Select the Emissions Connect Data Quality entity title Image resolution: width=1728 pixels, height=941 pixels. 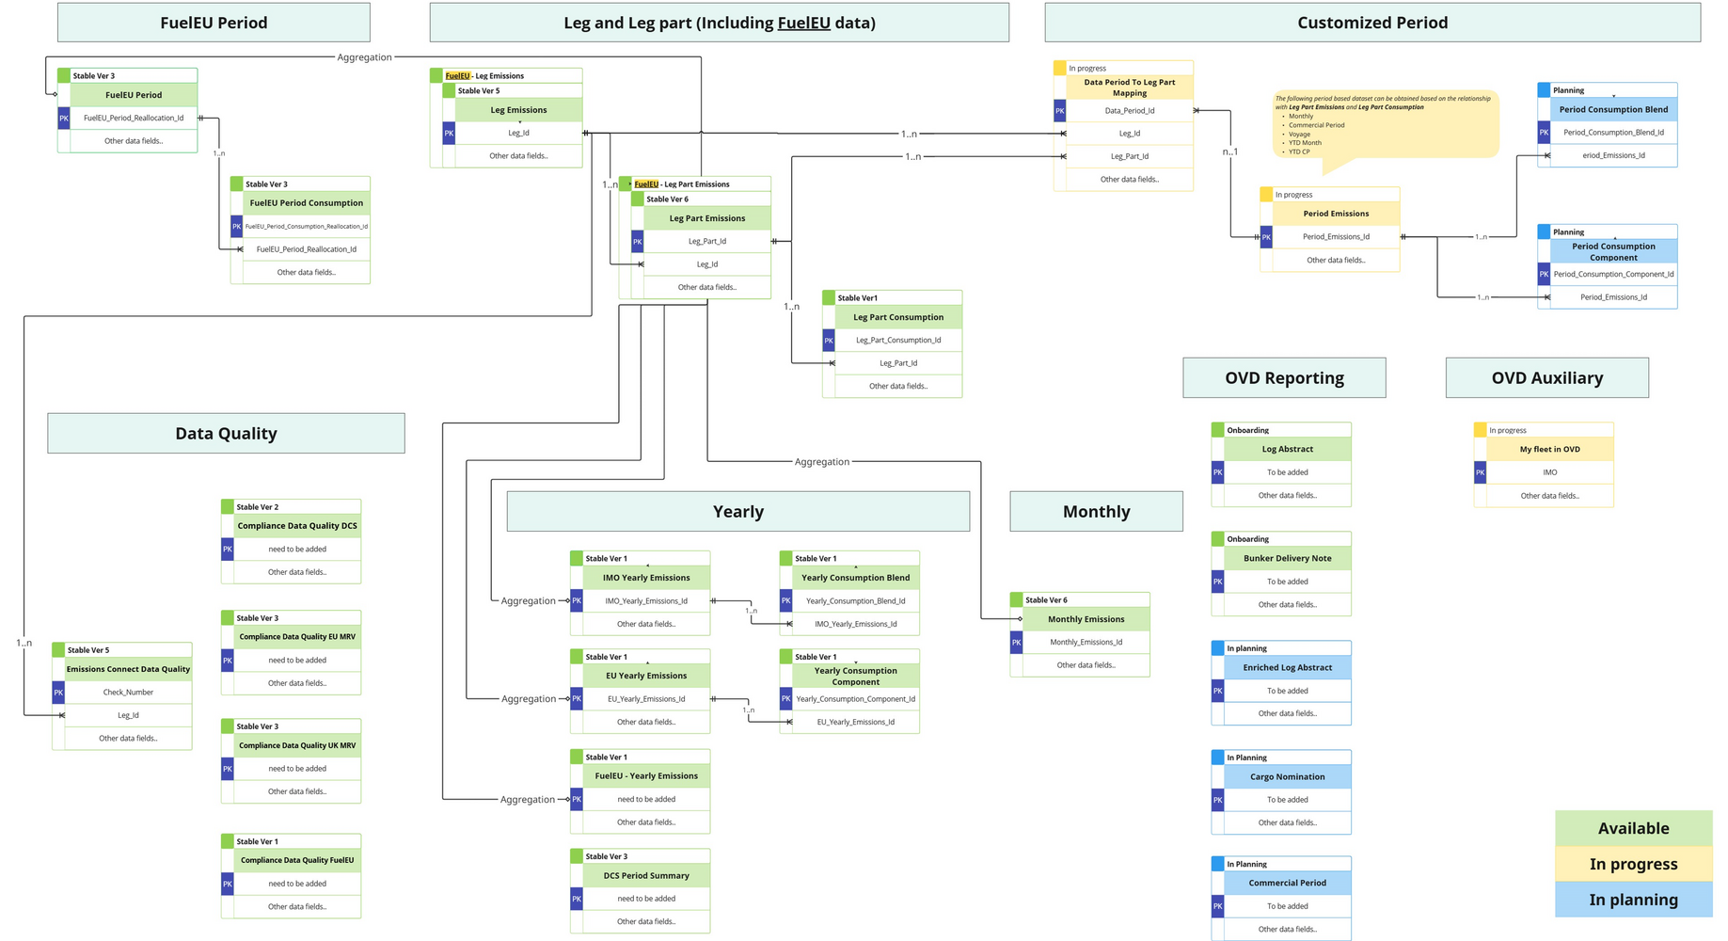128,669
